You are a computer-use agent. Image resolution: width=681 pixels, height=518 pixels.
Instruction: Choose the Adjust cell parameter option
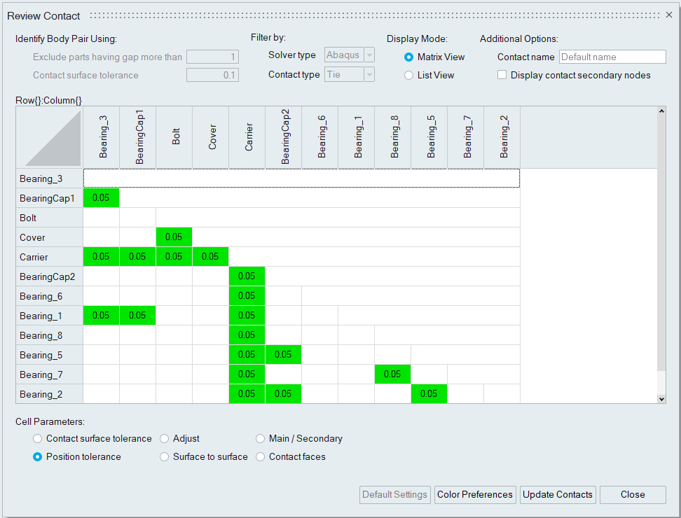165,439
